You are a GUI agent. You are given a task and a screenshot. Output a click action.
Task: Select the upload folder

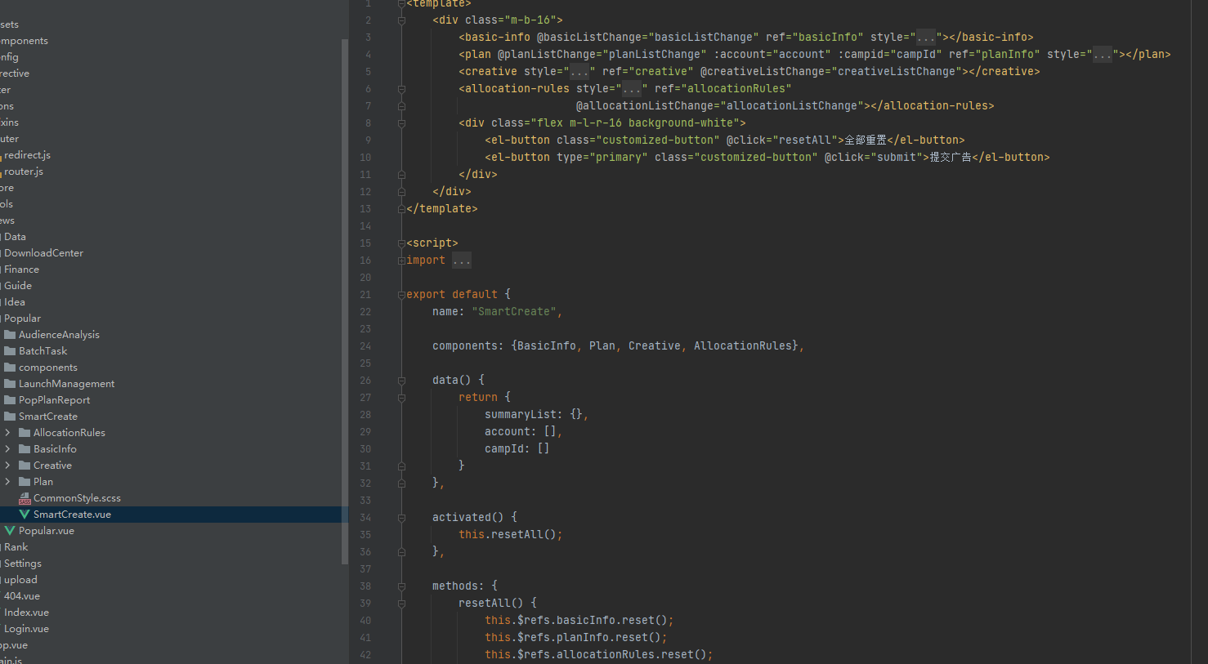[20, 580]
